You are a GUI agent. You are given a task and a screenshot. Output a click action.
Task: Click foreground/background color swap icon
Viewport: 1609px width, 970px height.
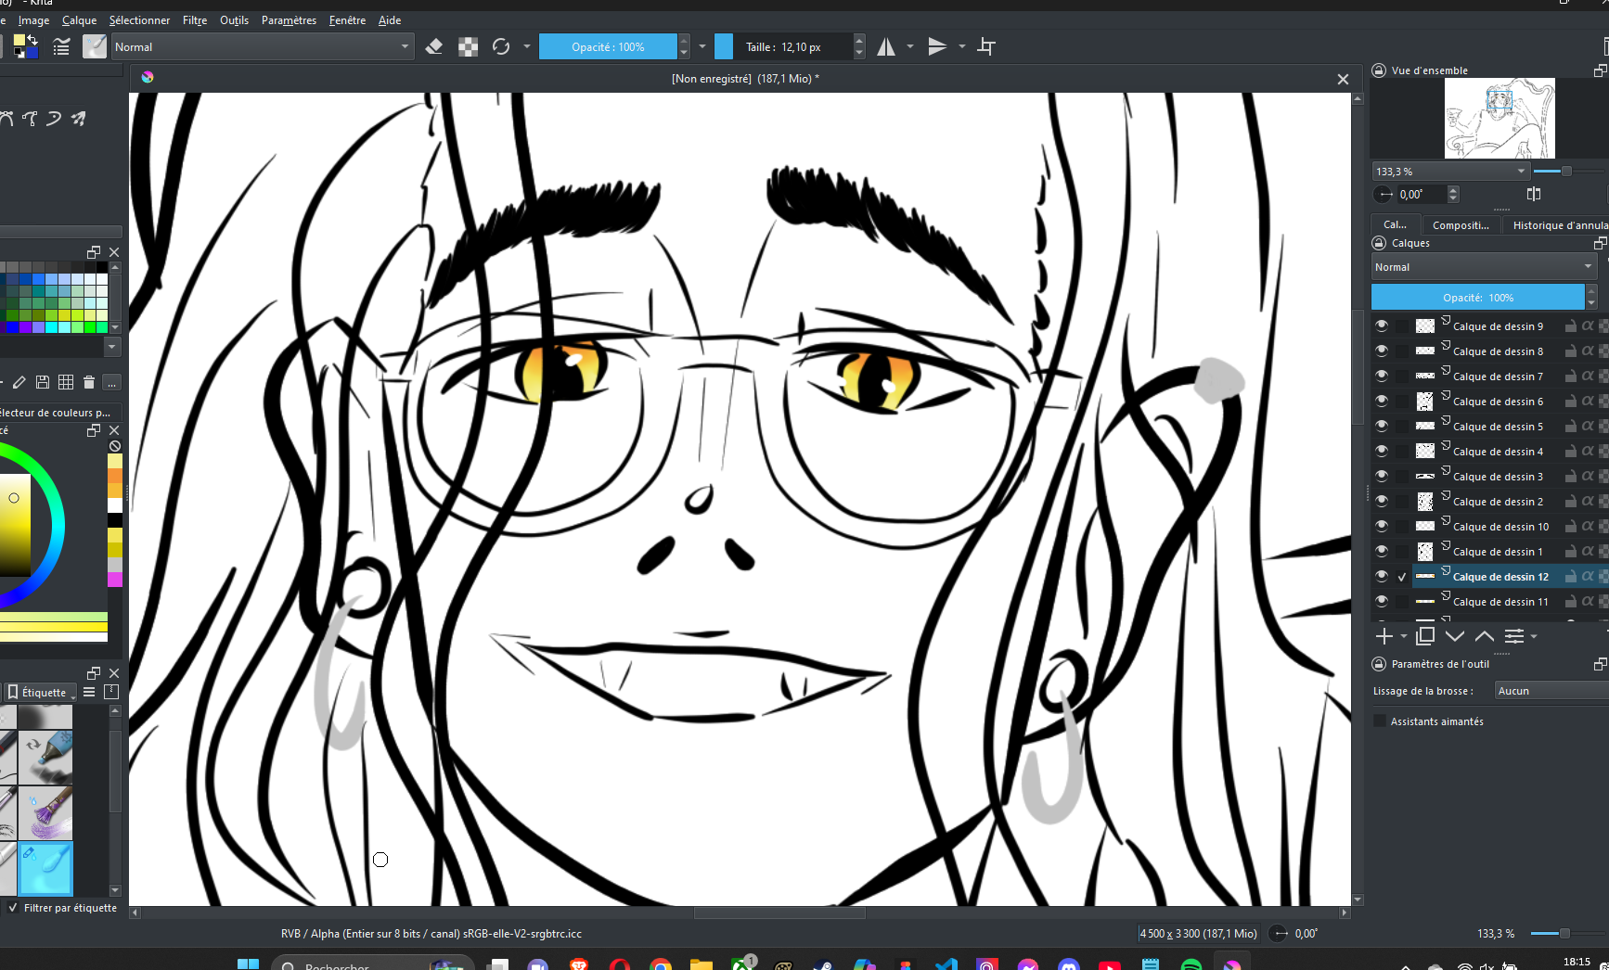click(x=32, y=39)
